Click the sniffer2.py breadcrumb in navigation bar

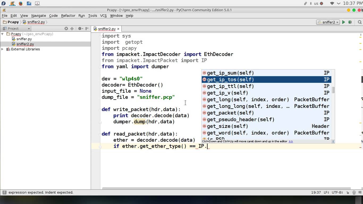tap(34, 22)
